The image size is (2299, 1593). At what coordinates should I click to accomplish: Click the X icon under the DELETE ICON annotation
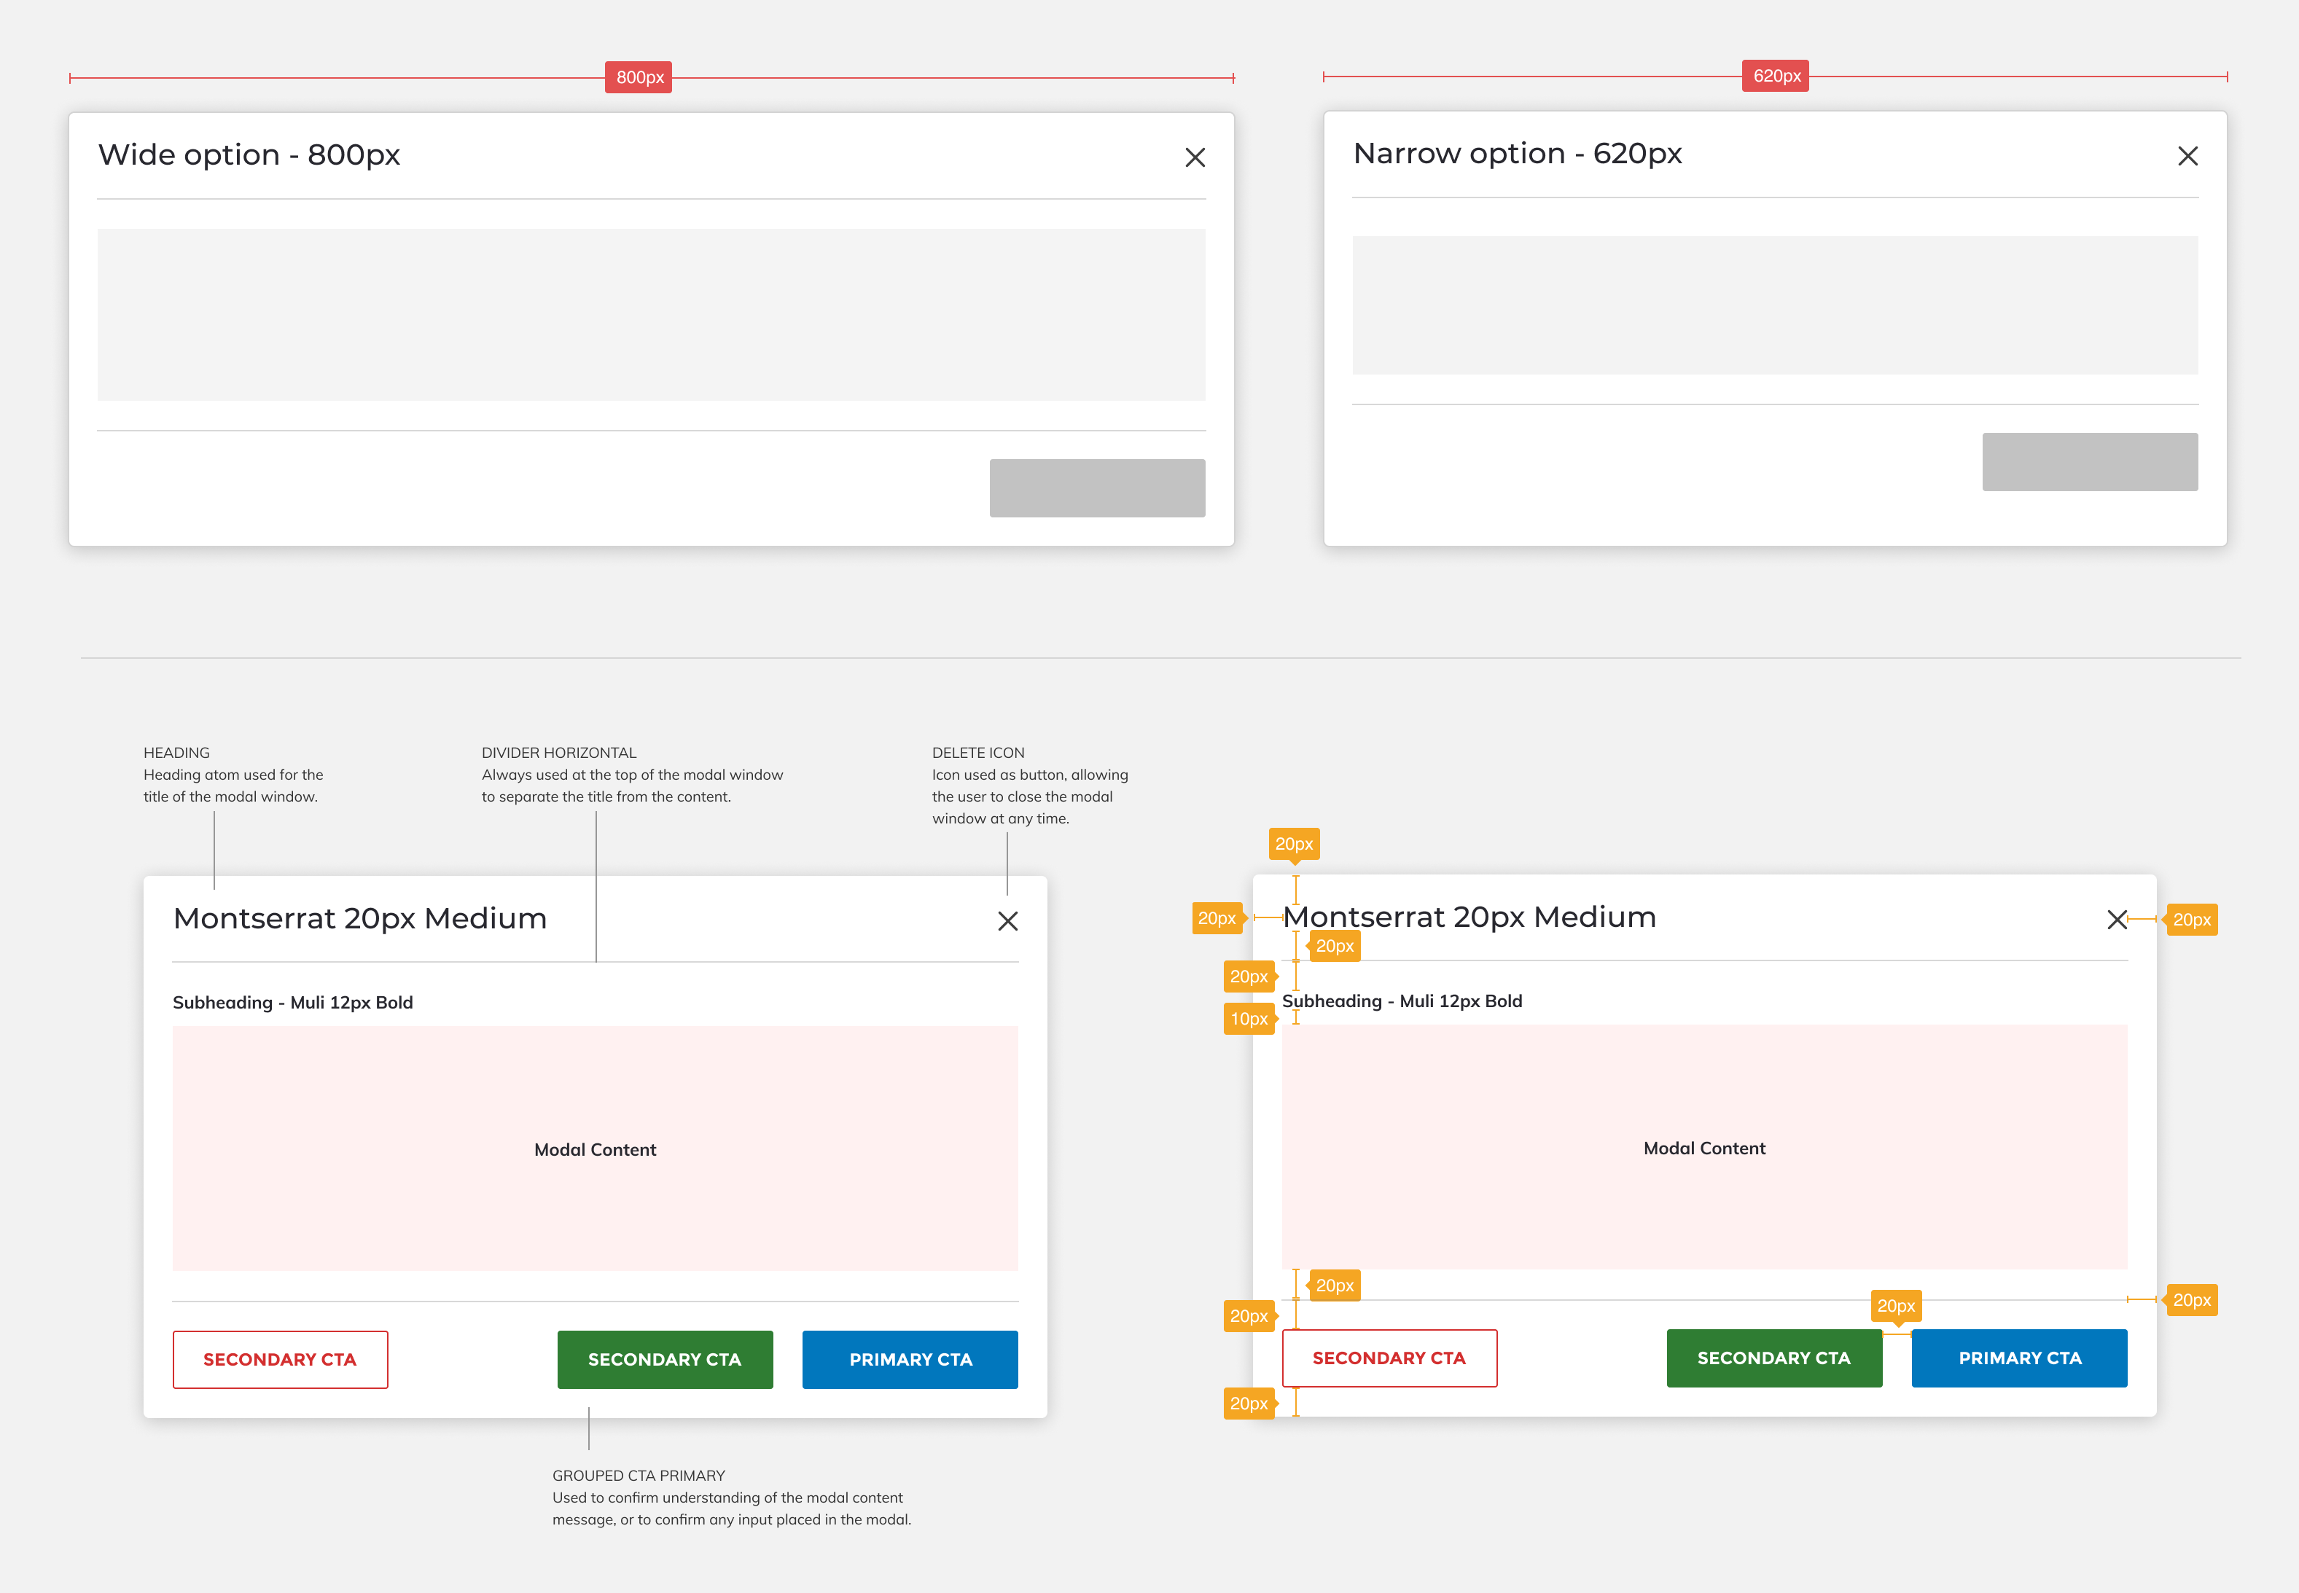(x=1007, y=920)
